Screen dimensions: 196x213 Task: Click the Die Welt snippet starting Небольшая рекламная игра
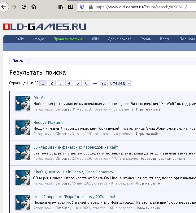click(x=115, y=104)
